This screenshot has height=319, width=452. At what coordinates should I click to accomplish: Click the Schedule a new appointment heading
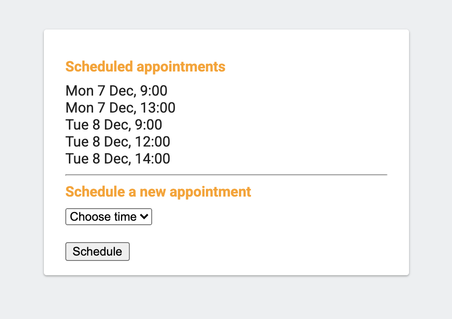pos(158,192)
